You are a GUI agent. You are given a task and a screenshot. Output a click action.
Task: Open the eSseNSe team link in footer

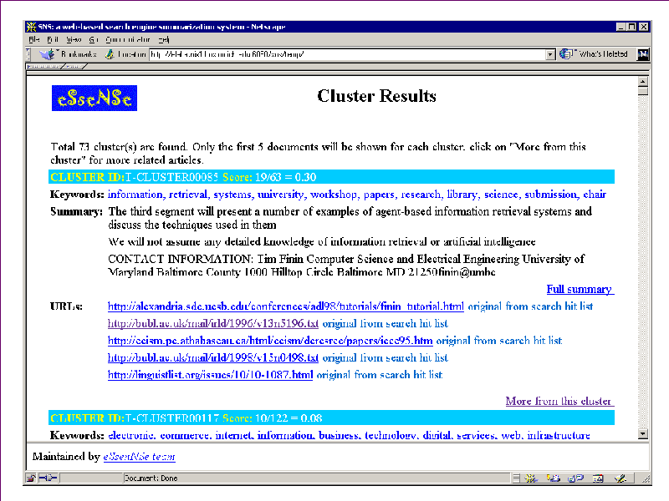point(139,457)
